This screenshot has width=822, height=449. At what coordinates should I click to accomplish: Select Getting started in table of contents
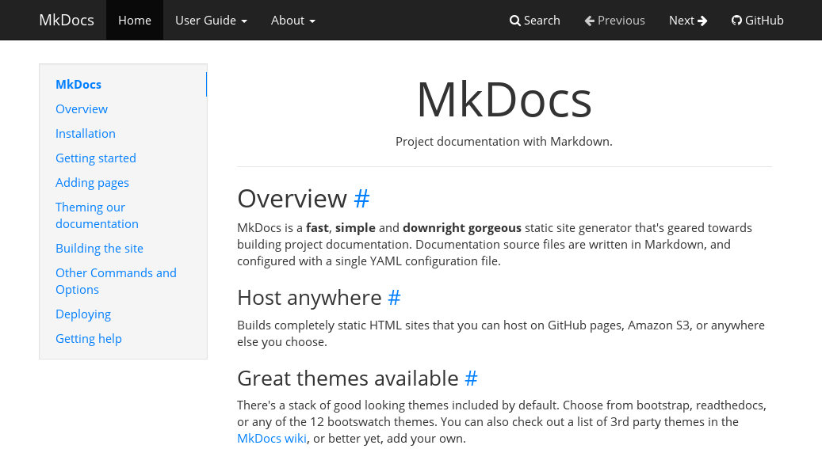point(96,158)
